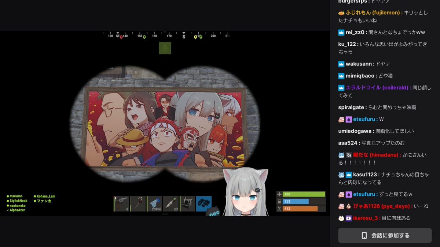Open ふじれもん (fujilemon) chat profile
The height and width of the screenshot is (247, 440).
(x=373, y=12)
